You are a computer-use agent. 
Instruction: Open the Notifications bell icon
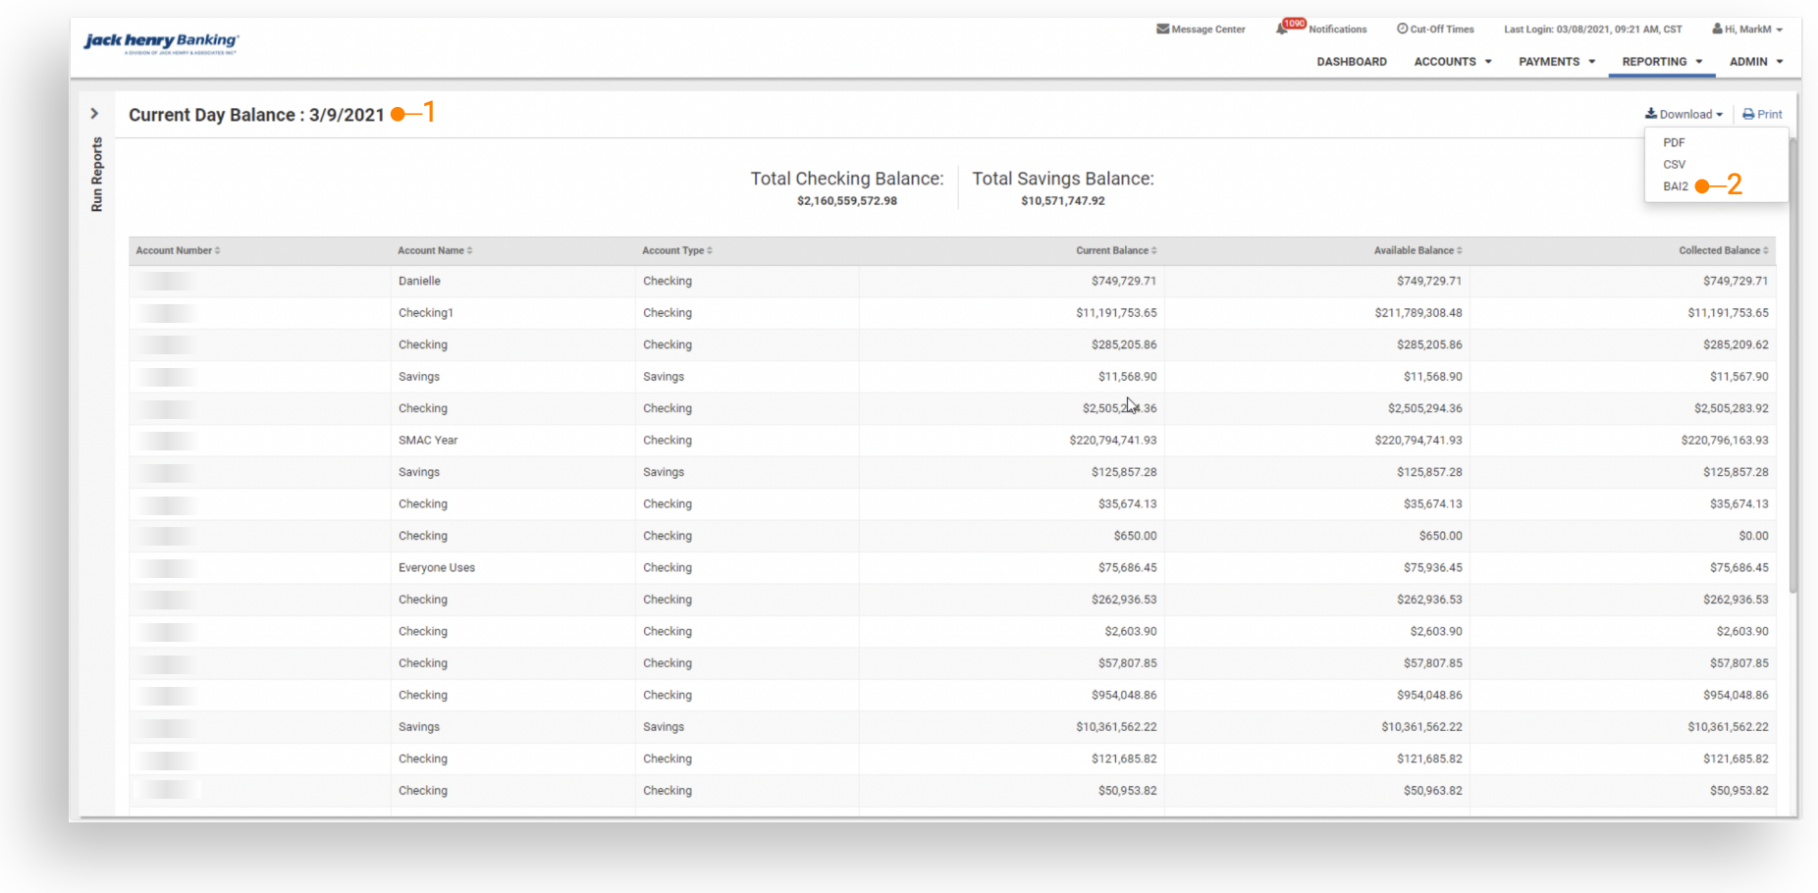point(1282,29)
